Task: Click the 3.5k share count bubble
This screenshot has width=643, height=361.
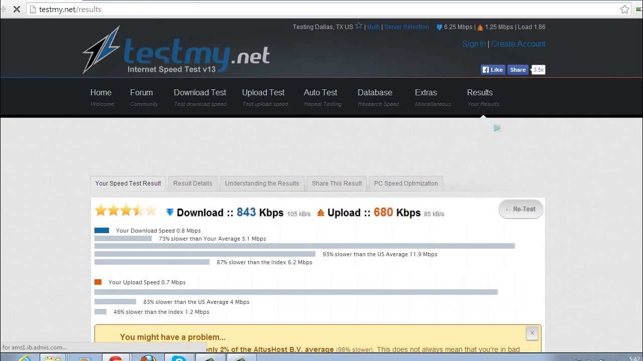Action: [x=539, y=70]
